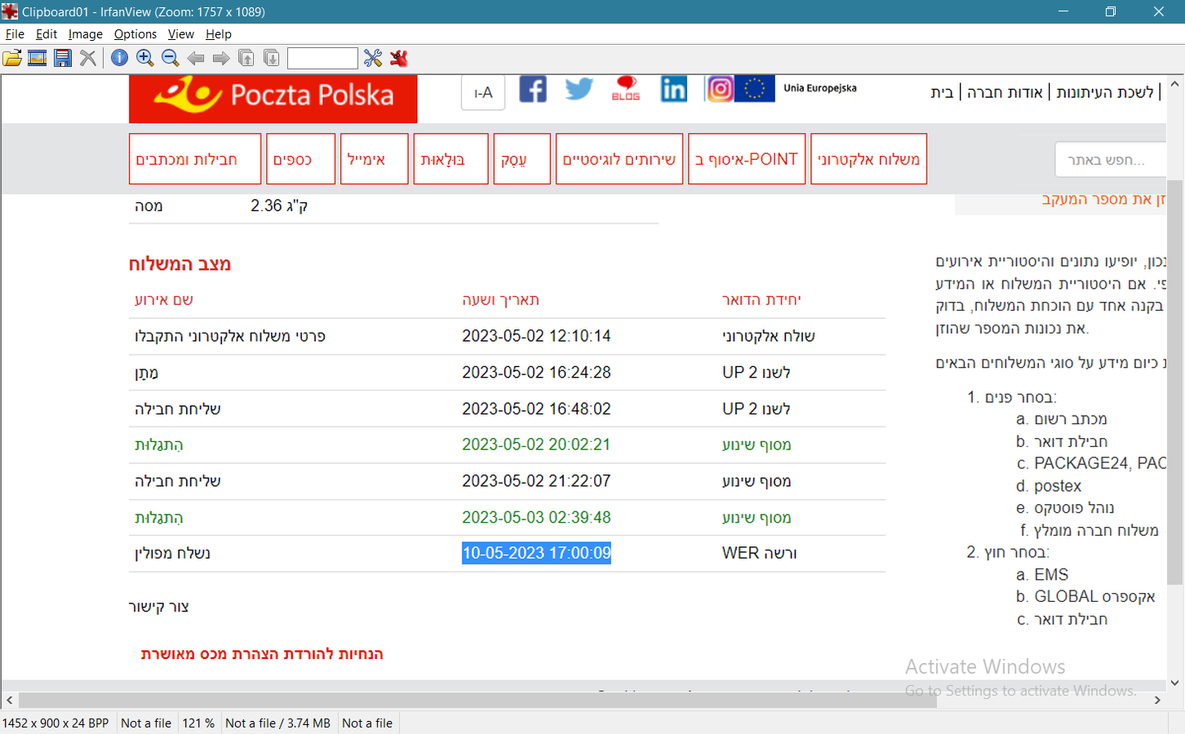Click the timestamp '2023-05-02 12:10:14'

point(536,336)
